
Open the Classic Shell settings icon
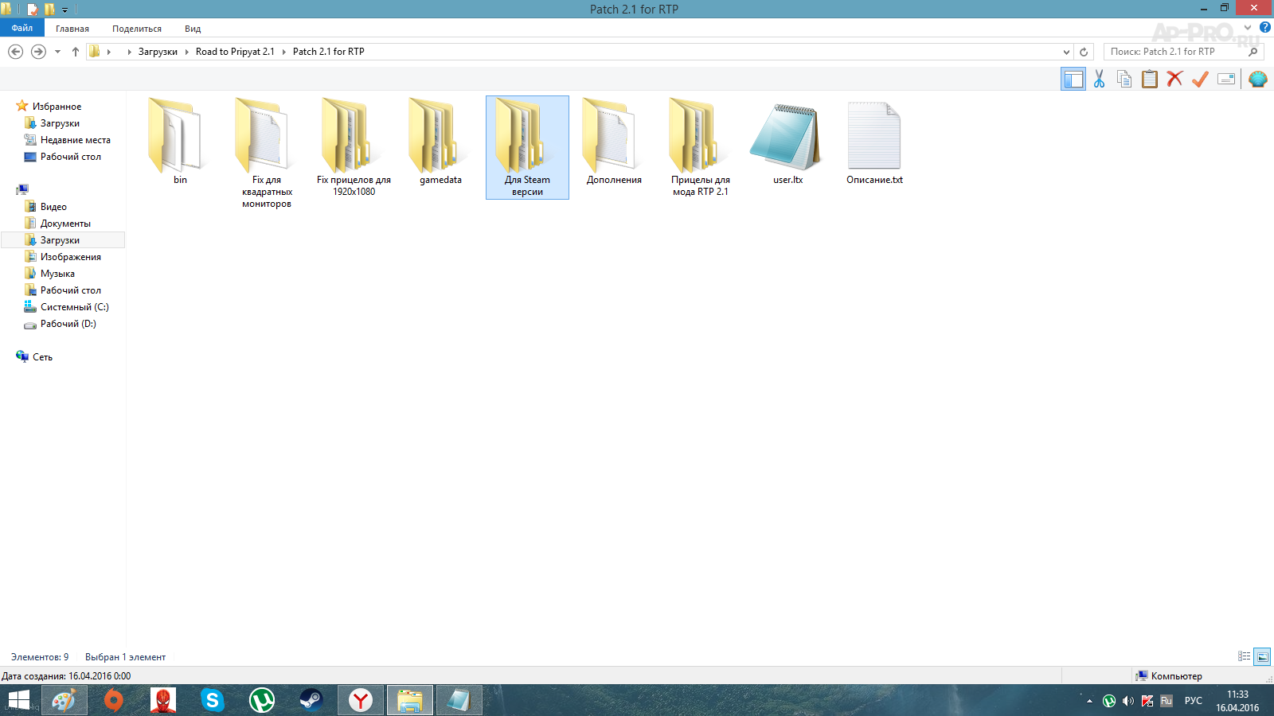[x=1258, y=79]
